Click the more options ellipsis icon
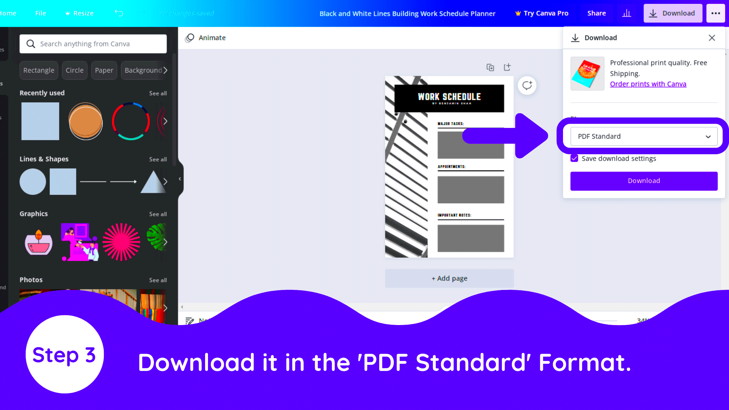Screen dimensions: 729x410 pos(715,13)
